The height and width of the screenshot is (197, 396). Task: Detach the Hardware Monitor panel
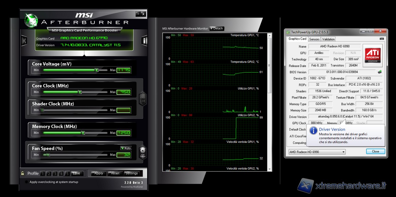coord(216,29)
